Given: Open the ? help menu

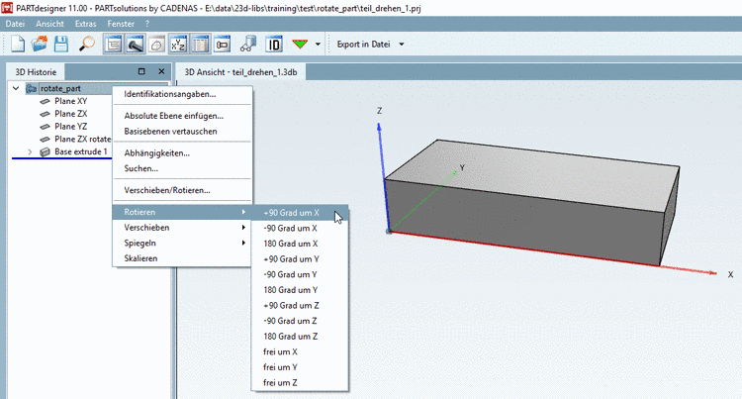Looking at the screenshot, I should [x=147, y=24].
